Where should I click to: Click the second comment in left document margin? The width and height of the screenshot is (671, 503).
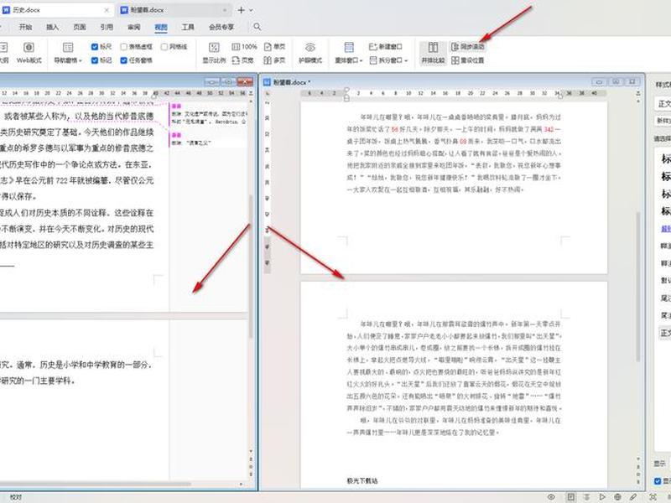tap(209, 140)
